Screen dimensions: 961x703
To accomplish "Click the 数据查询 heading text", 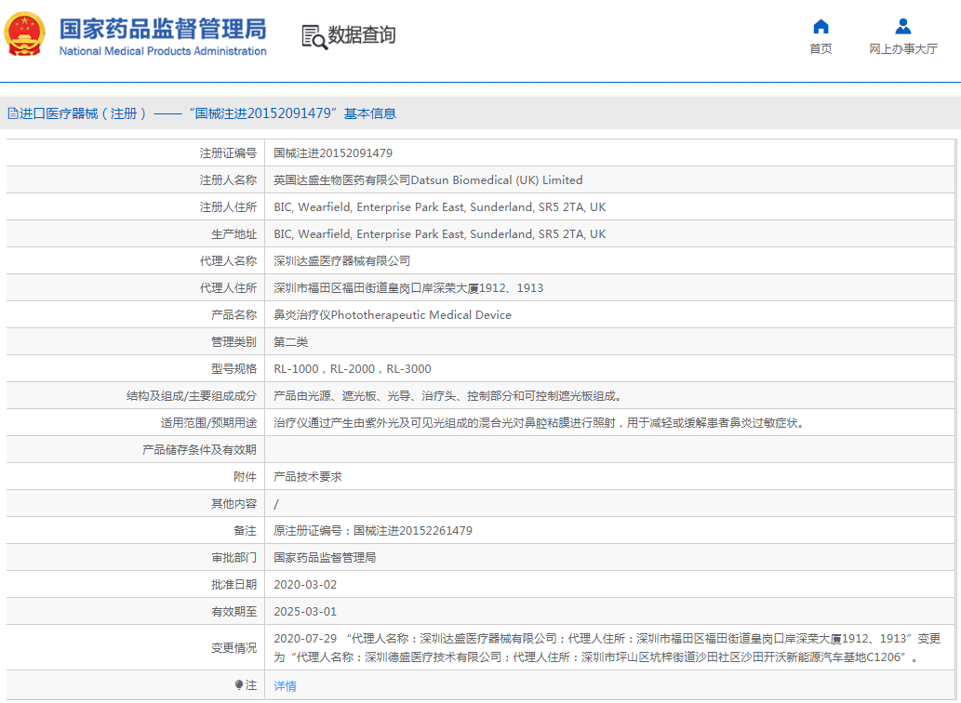I will point(362,35).
